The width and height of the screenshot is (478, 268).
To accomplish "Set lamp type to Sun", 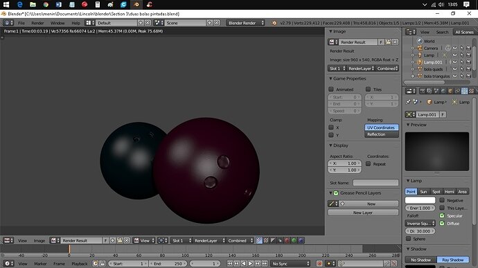I will 423,191.
